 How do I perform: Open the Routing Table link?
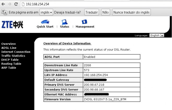click(11, 64)
